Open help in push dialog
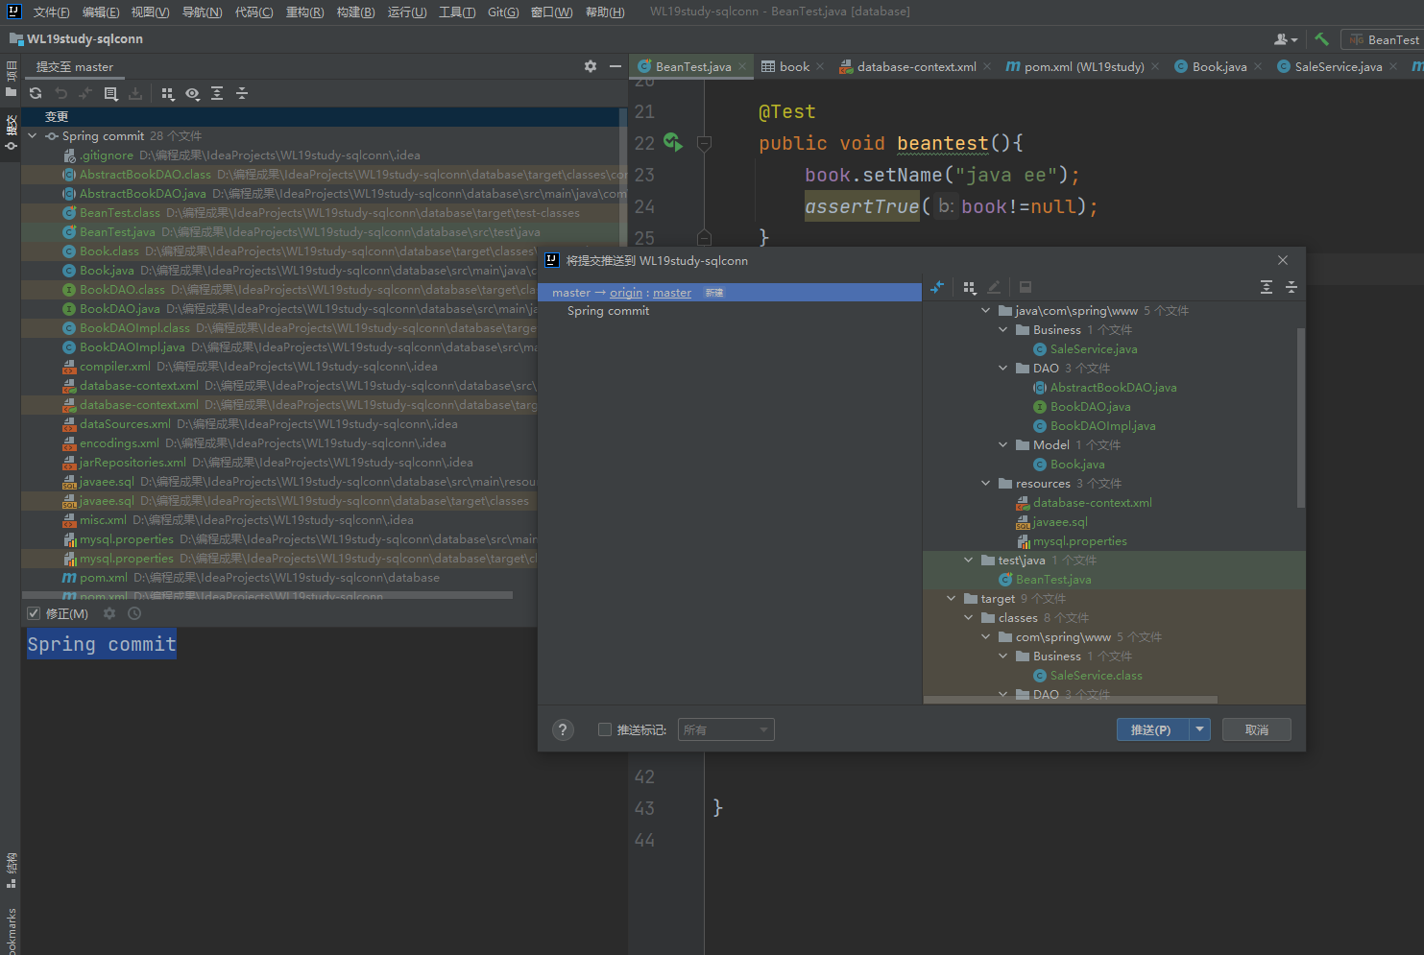This screenshot has height=955, width=1424. tap(564, 729)
